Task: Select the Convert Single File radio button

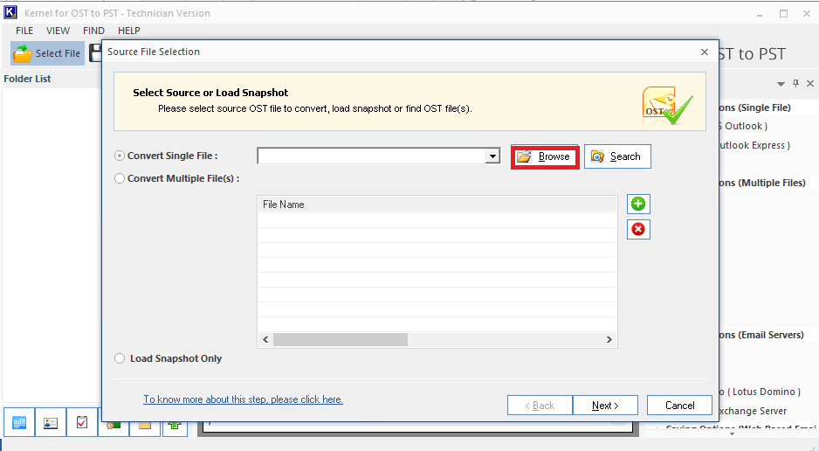Action: pos(120,156)
